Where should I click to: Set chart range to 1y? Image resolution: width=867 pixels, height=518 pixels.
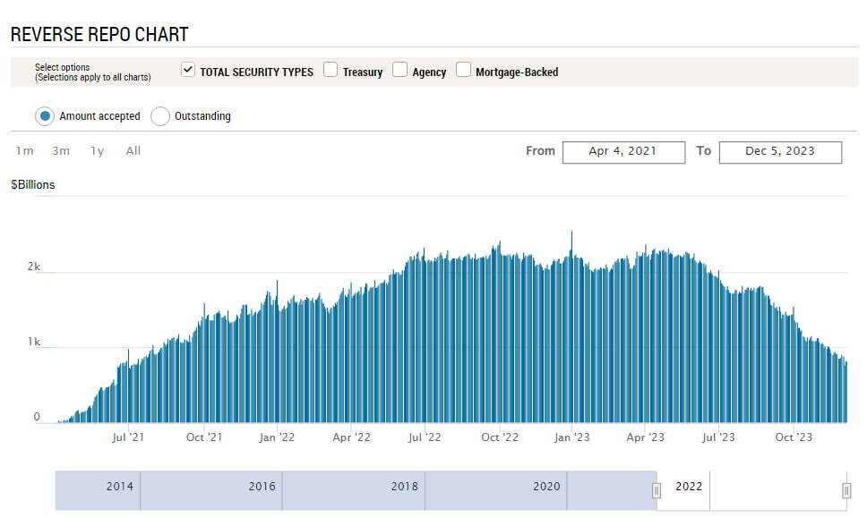98,151
